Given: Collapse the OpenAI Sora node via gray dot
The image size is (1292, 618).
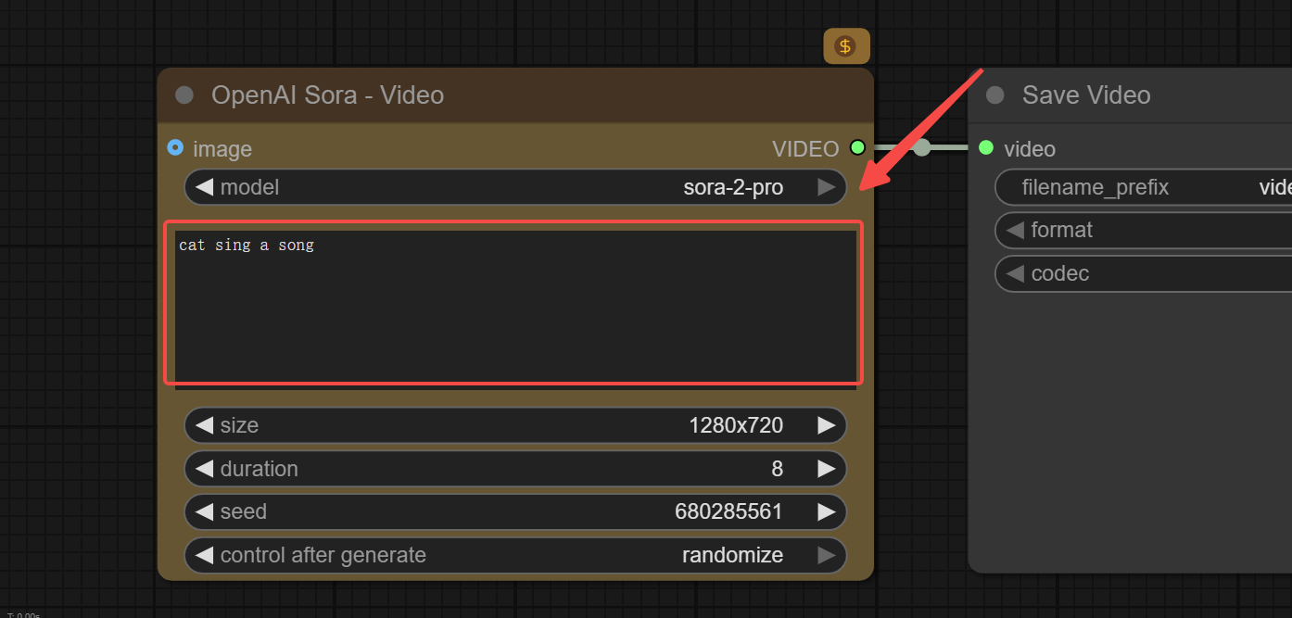Looking at the screenshot, I should point(184,95).
